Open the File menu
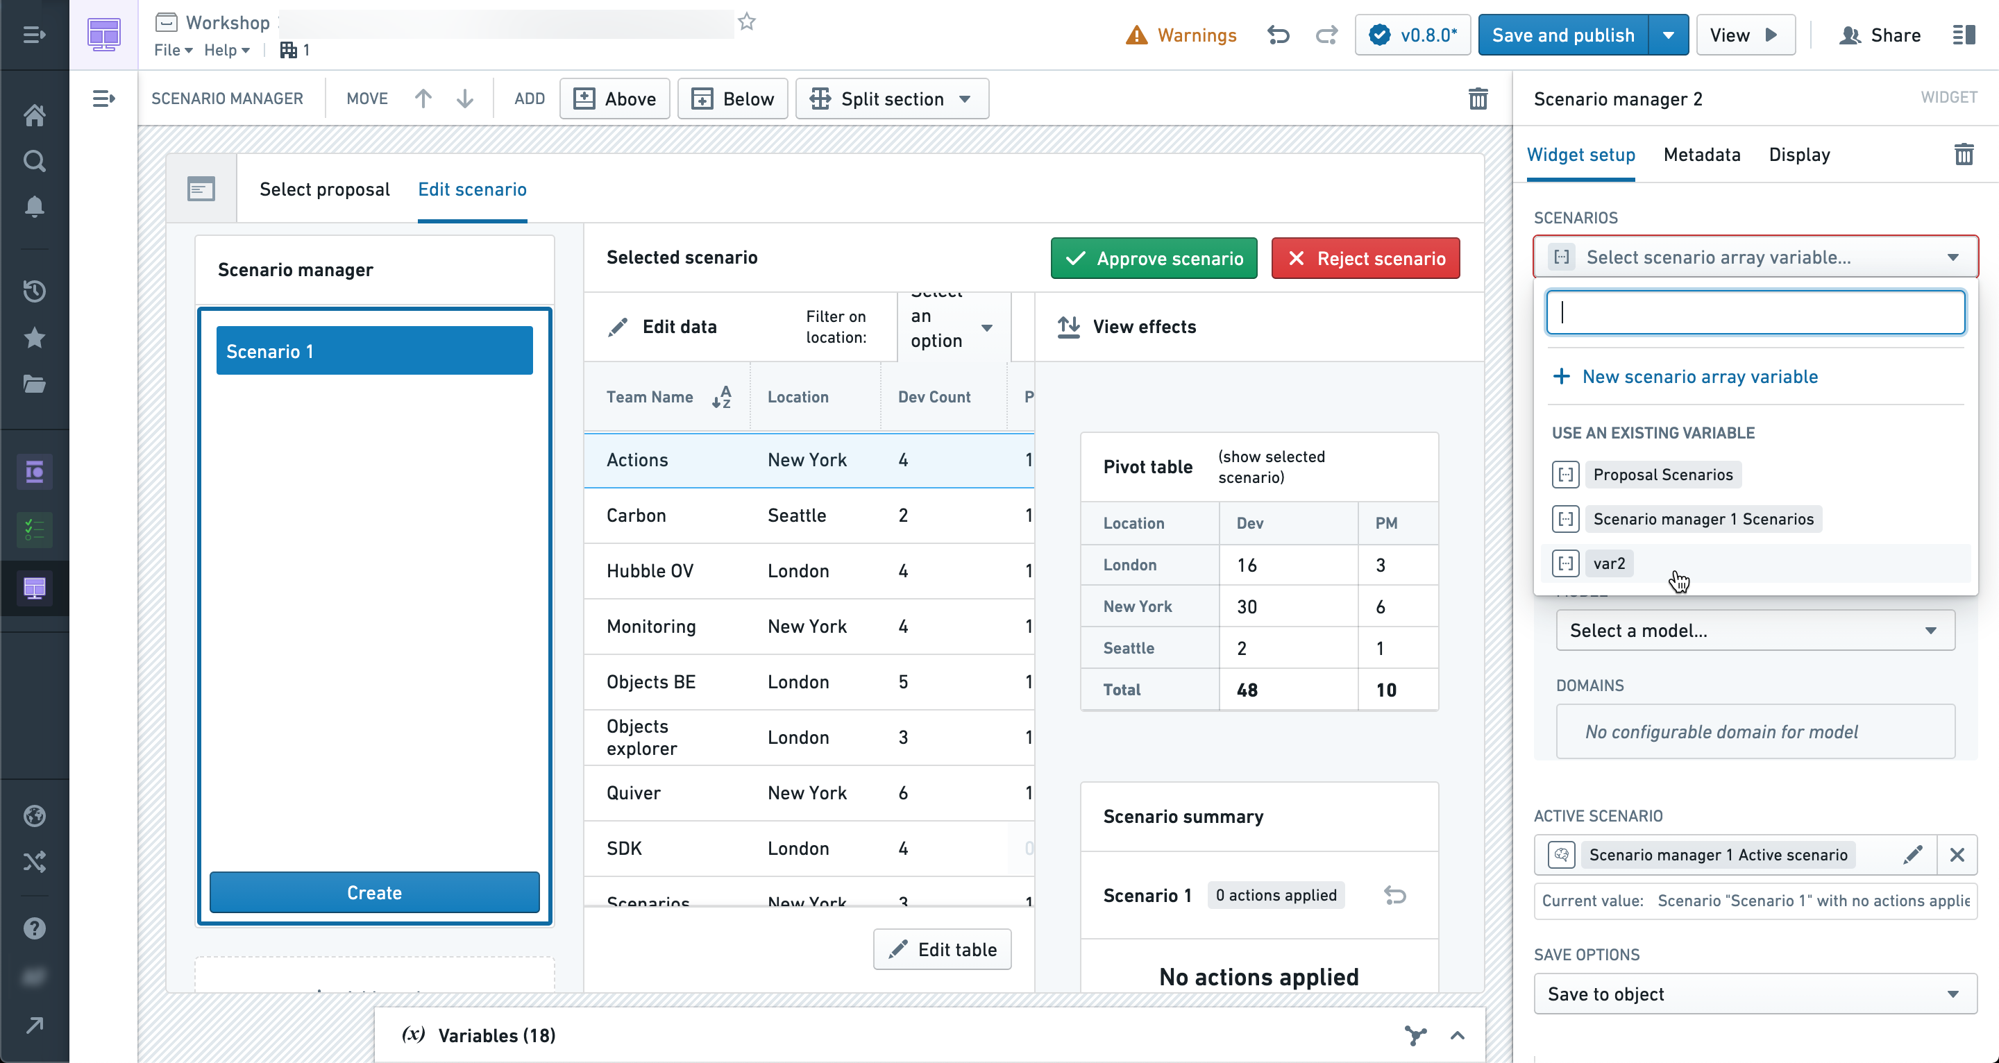This screenshot has height=1063, width=1999. click(172, 50)
